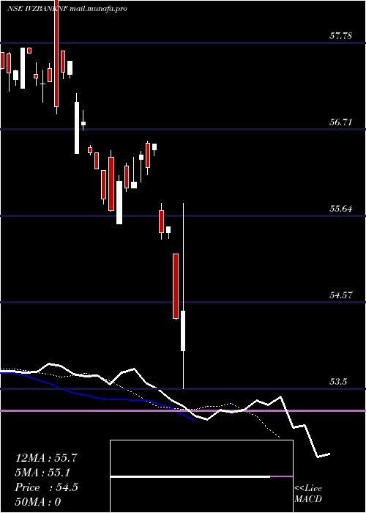Screen dimensions: 366x513
Task: Click the MACD indicator box
Action: point(201,476)
